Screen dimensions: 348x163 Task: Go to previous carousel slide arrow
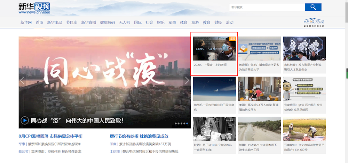coord(23,81)
